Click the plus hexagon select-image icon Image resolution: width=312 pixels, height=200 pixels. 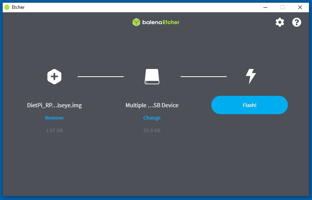pyautogui.click(x=54, y=77)
